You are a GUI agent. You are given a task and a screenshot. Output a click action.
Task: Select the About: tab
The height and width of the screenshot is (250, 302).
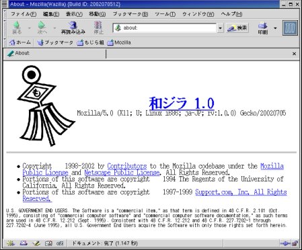[54, 54]
